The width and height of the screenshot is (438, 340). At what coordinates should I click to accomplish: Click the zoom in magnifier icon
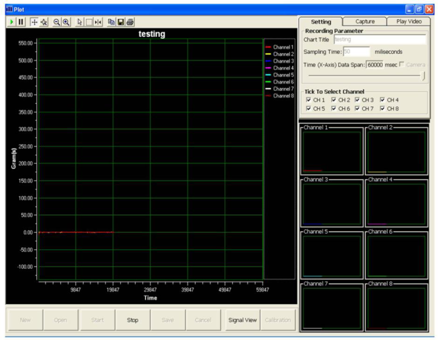66,22
